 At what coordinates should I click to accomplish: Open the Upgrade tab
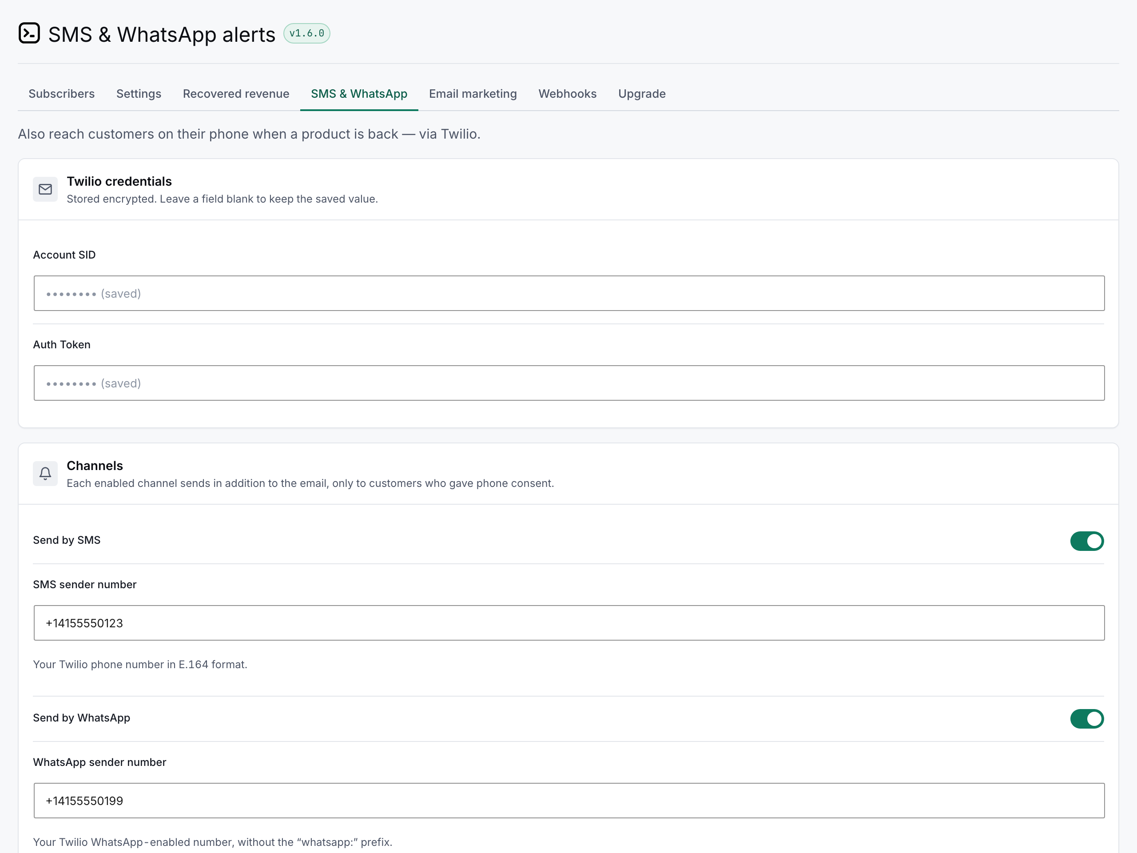pos(642,94)
